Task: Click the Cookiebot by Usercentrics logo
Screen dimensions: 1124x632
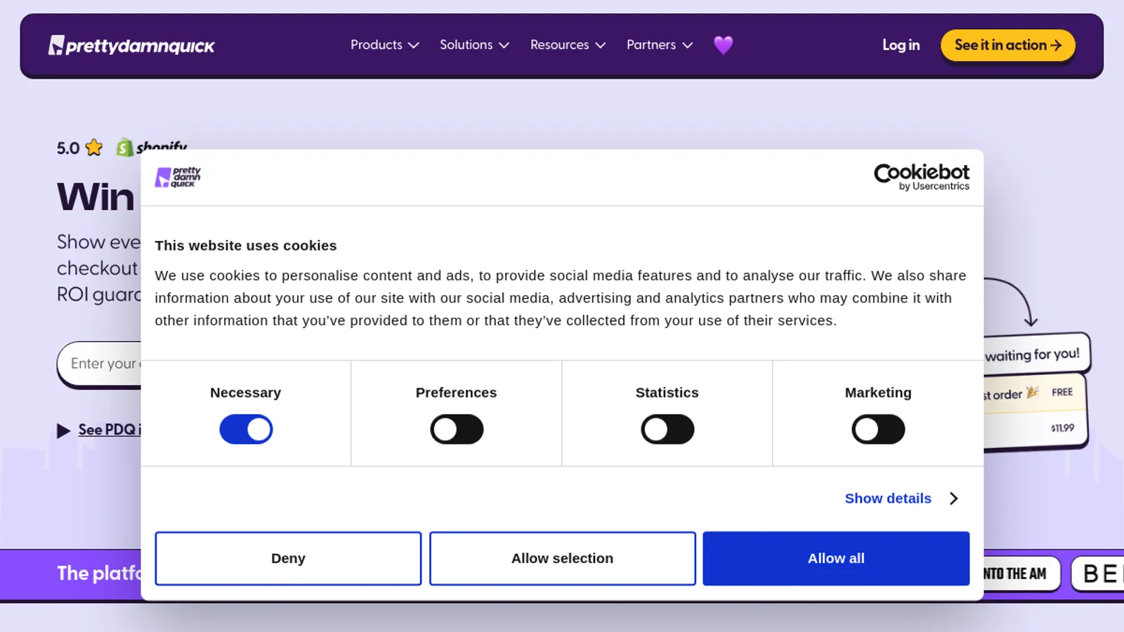Action: coord(921,177)
